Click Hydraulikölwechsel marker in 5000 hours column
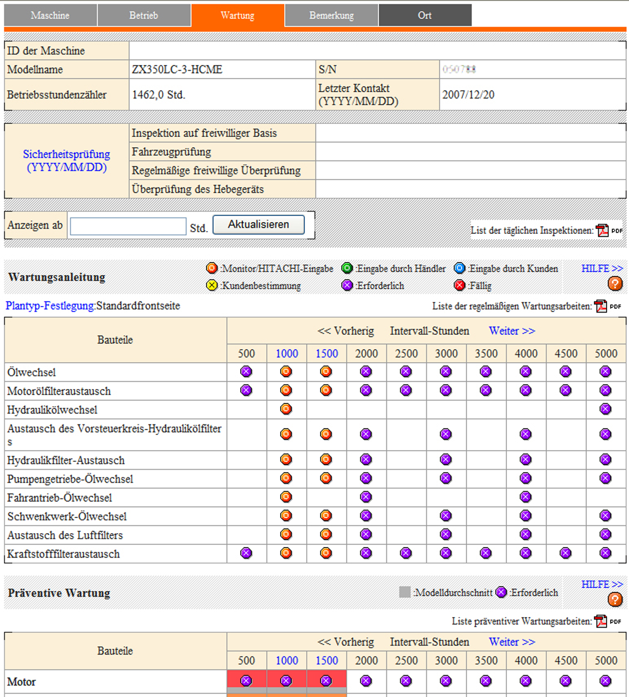Image resolution: width=629 pixels, height=697 pixels. (606, 409)
